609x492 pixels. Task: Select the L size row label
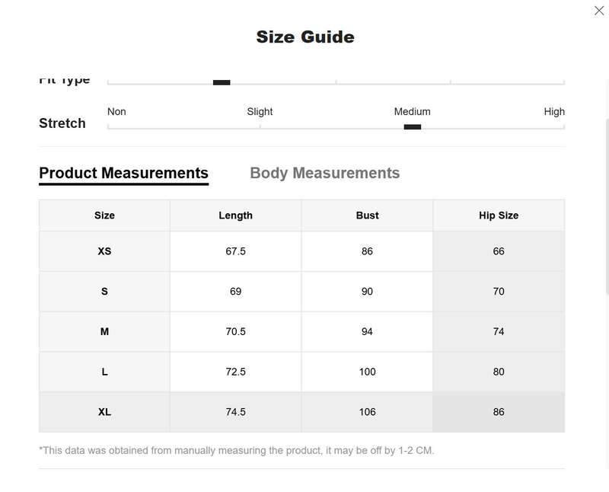[x=104, y=372]
